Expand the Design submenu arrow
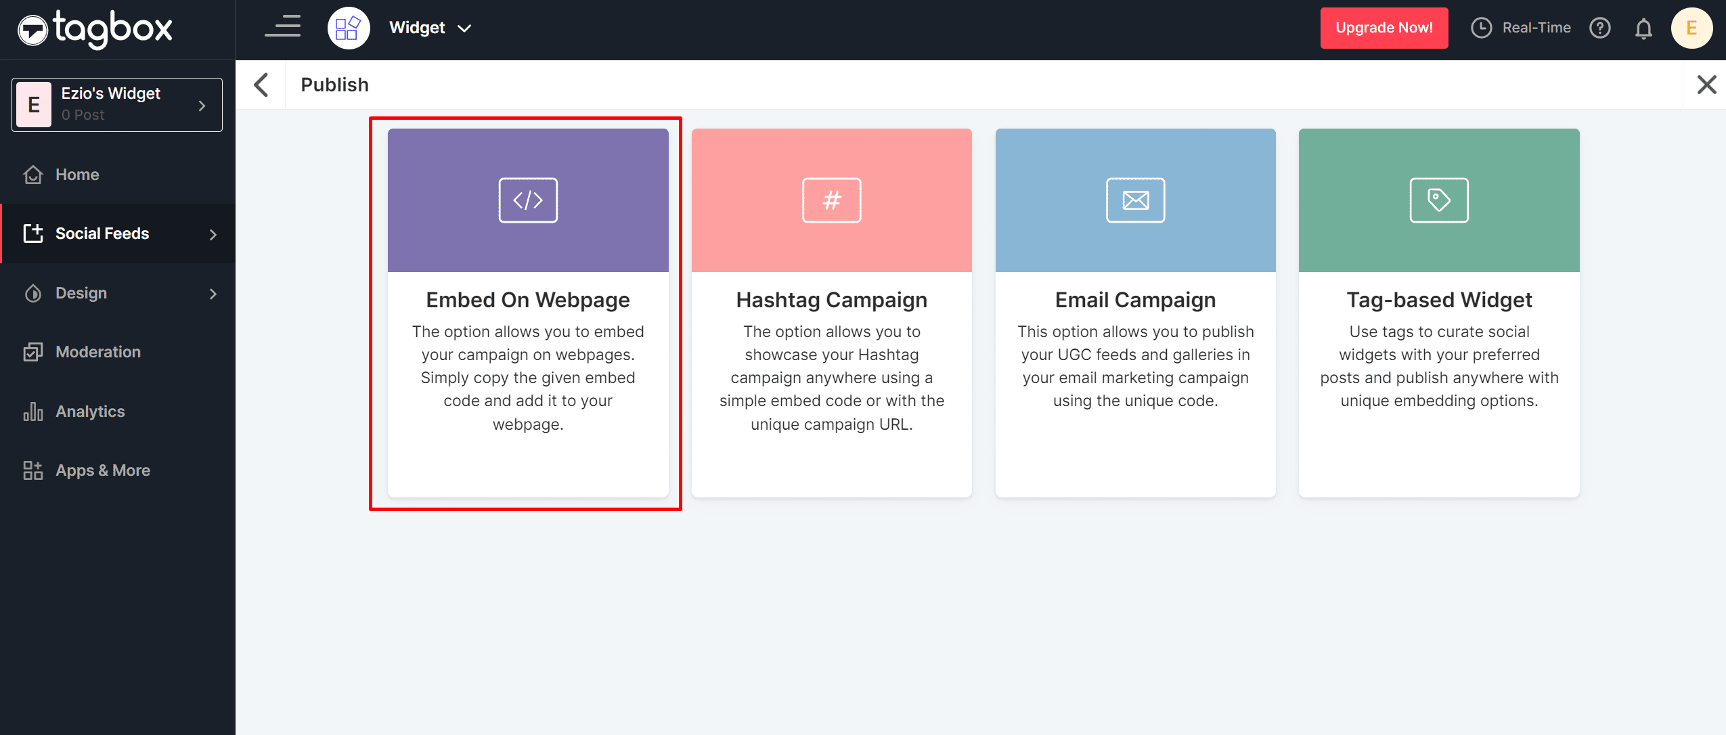 coord(213,294)
